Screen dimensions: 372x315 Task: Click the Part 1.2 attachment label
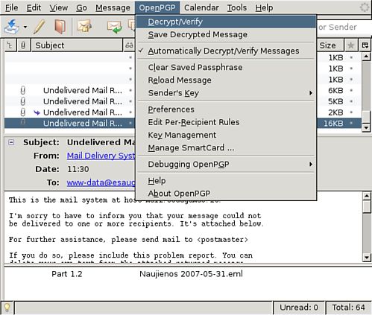(67, 274)
